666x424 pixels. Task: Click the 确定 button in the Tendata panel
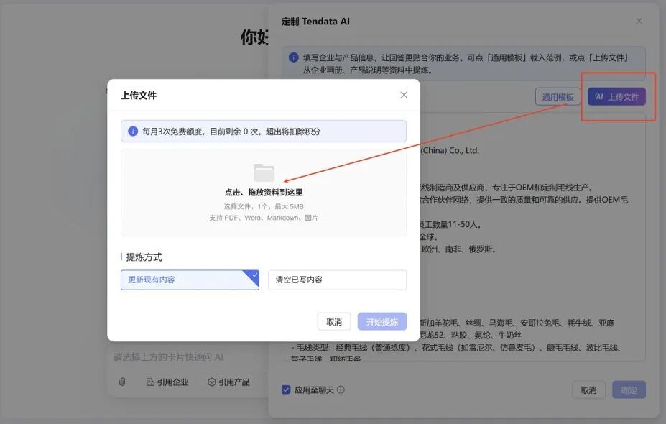pos(629,390)
